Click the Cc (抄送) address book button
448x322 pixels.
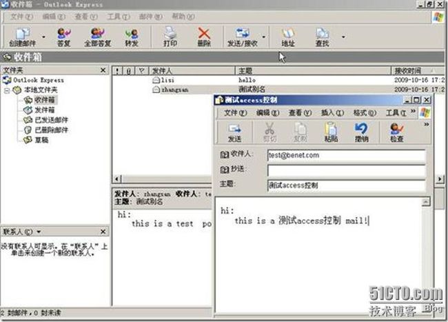click(x=232, y=170)
